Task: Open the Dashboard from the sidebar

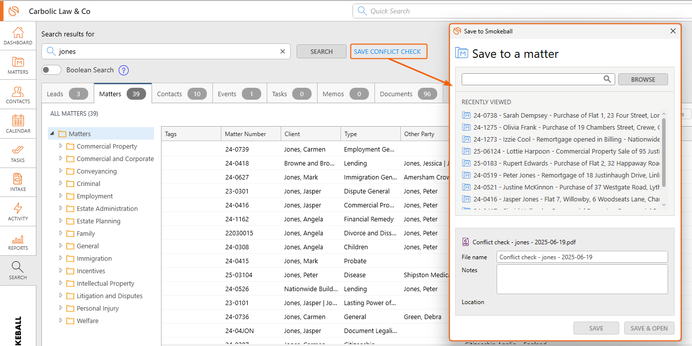Action: (18, 36)
